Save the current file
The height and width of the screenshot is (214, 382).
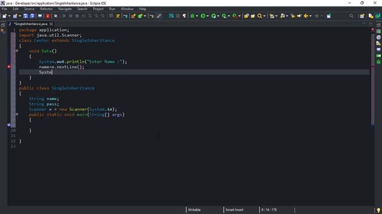[x=25, y=16]
